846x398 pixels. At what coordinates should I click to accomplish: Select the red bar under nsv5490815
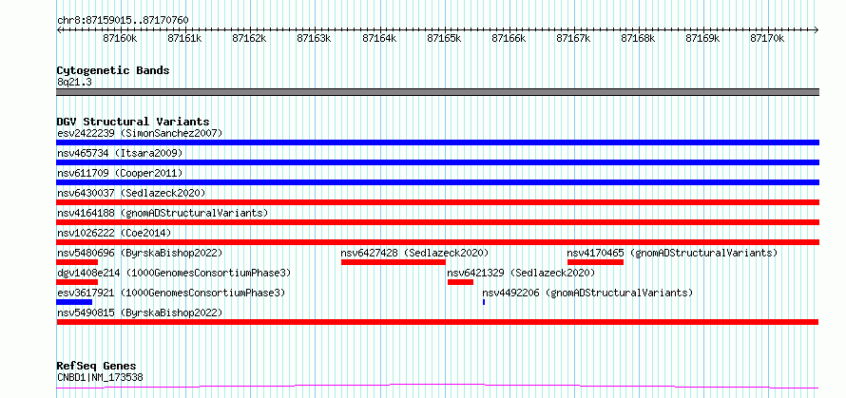[437, 322]
